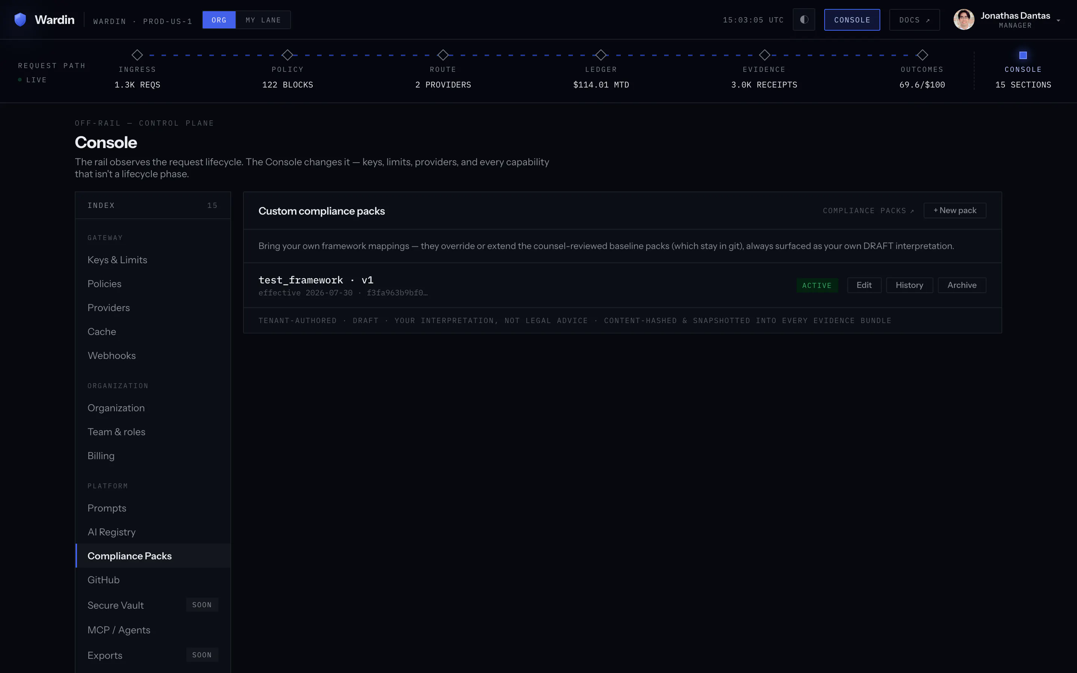The image size is (1077, 673).
Task: Open Keys & Limits in sidebar
Action: [153, 260]
